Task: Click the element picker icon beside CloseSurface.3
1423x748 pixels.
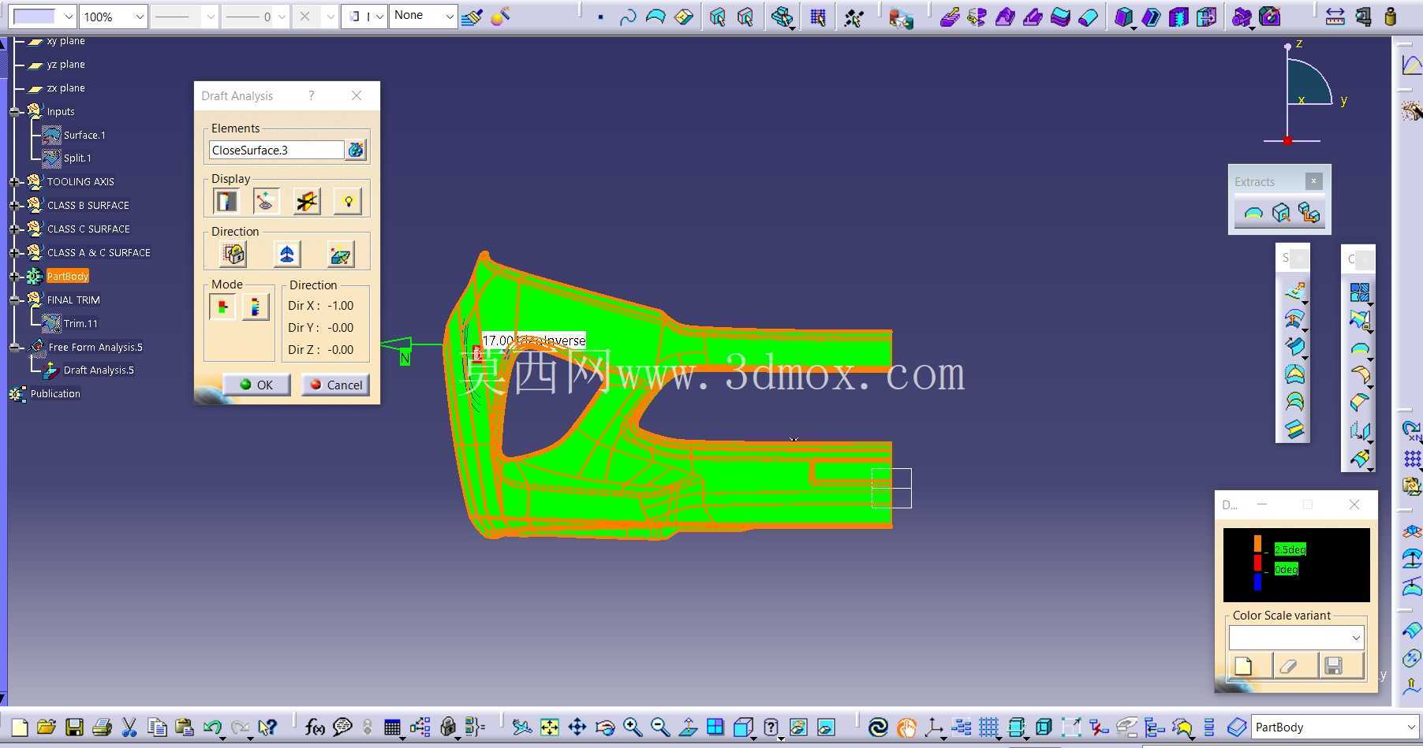Action: coord(356,150)
